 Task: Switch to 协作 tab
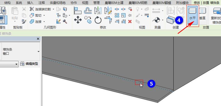74,3
